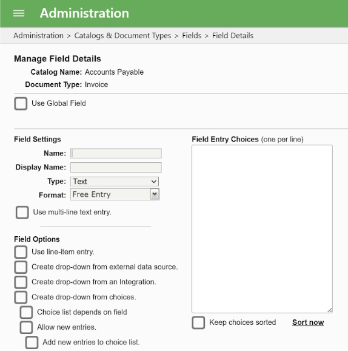Open the Fields breadcrumb link
The width and height of the screenshot is (348, 351).
[192, 36]
